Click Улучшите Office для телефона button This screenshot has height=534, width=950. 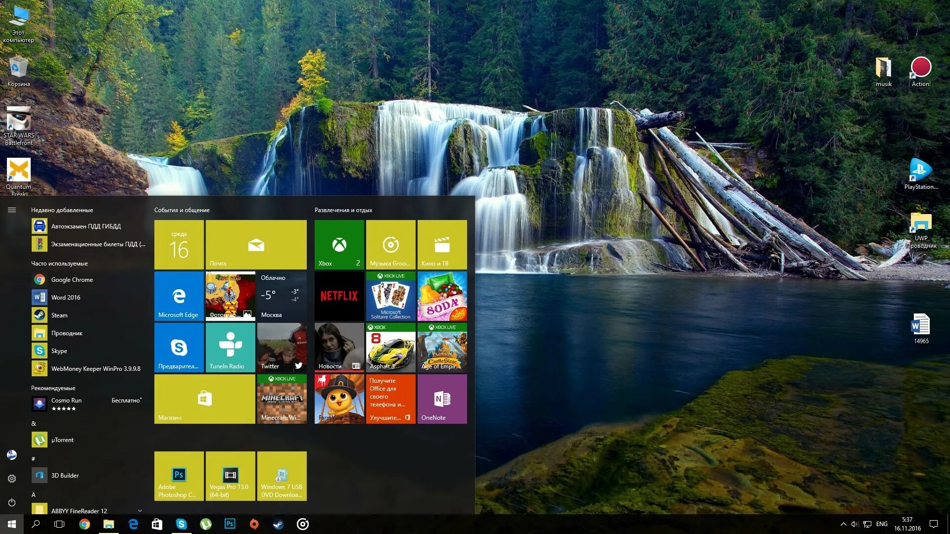click(389, 399)
